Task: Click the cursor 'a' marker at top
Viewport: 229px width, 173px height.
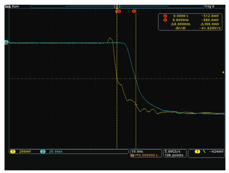Action: tap(119, 11)
